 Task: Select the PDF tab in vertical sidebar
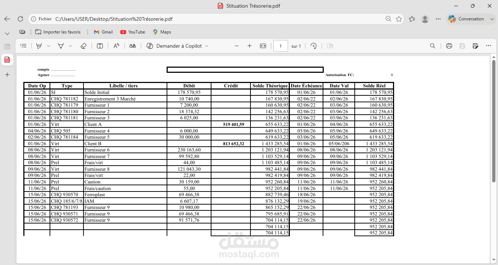7,60
